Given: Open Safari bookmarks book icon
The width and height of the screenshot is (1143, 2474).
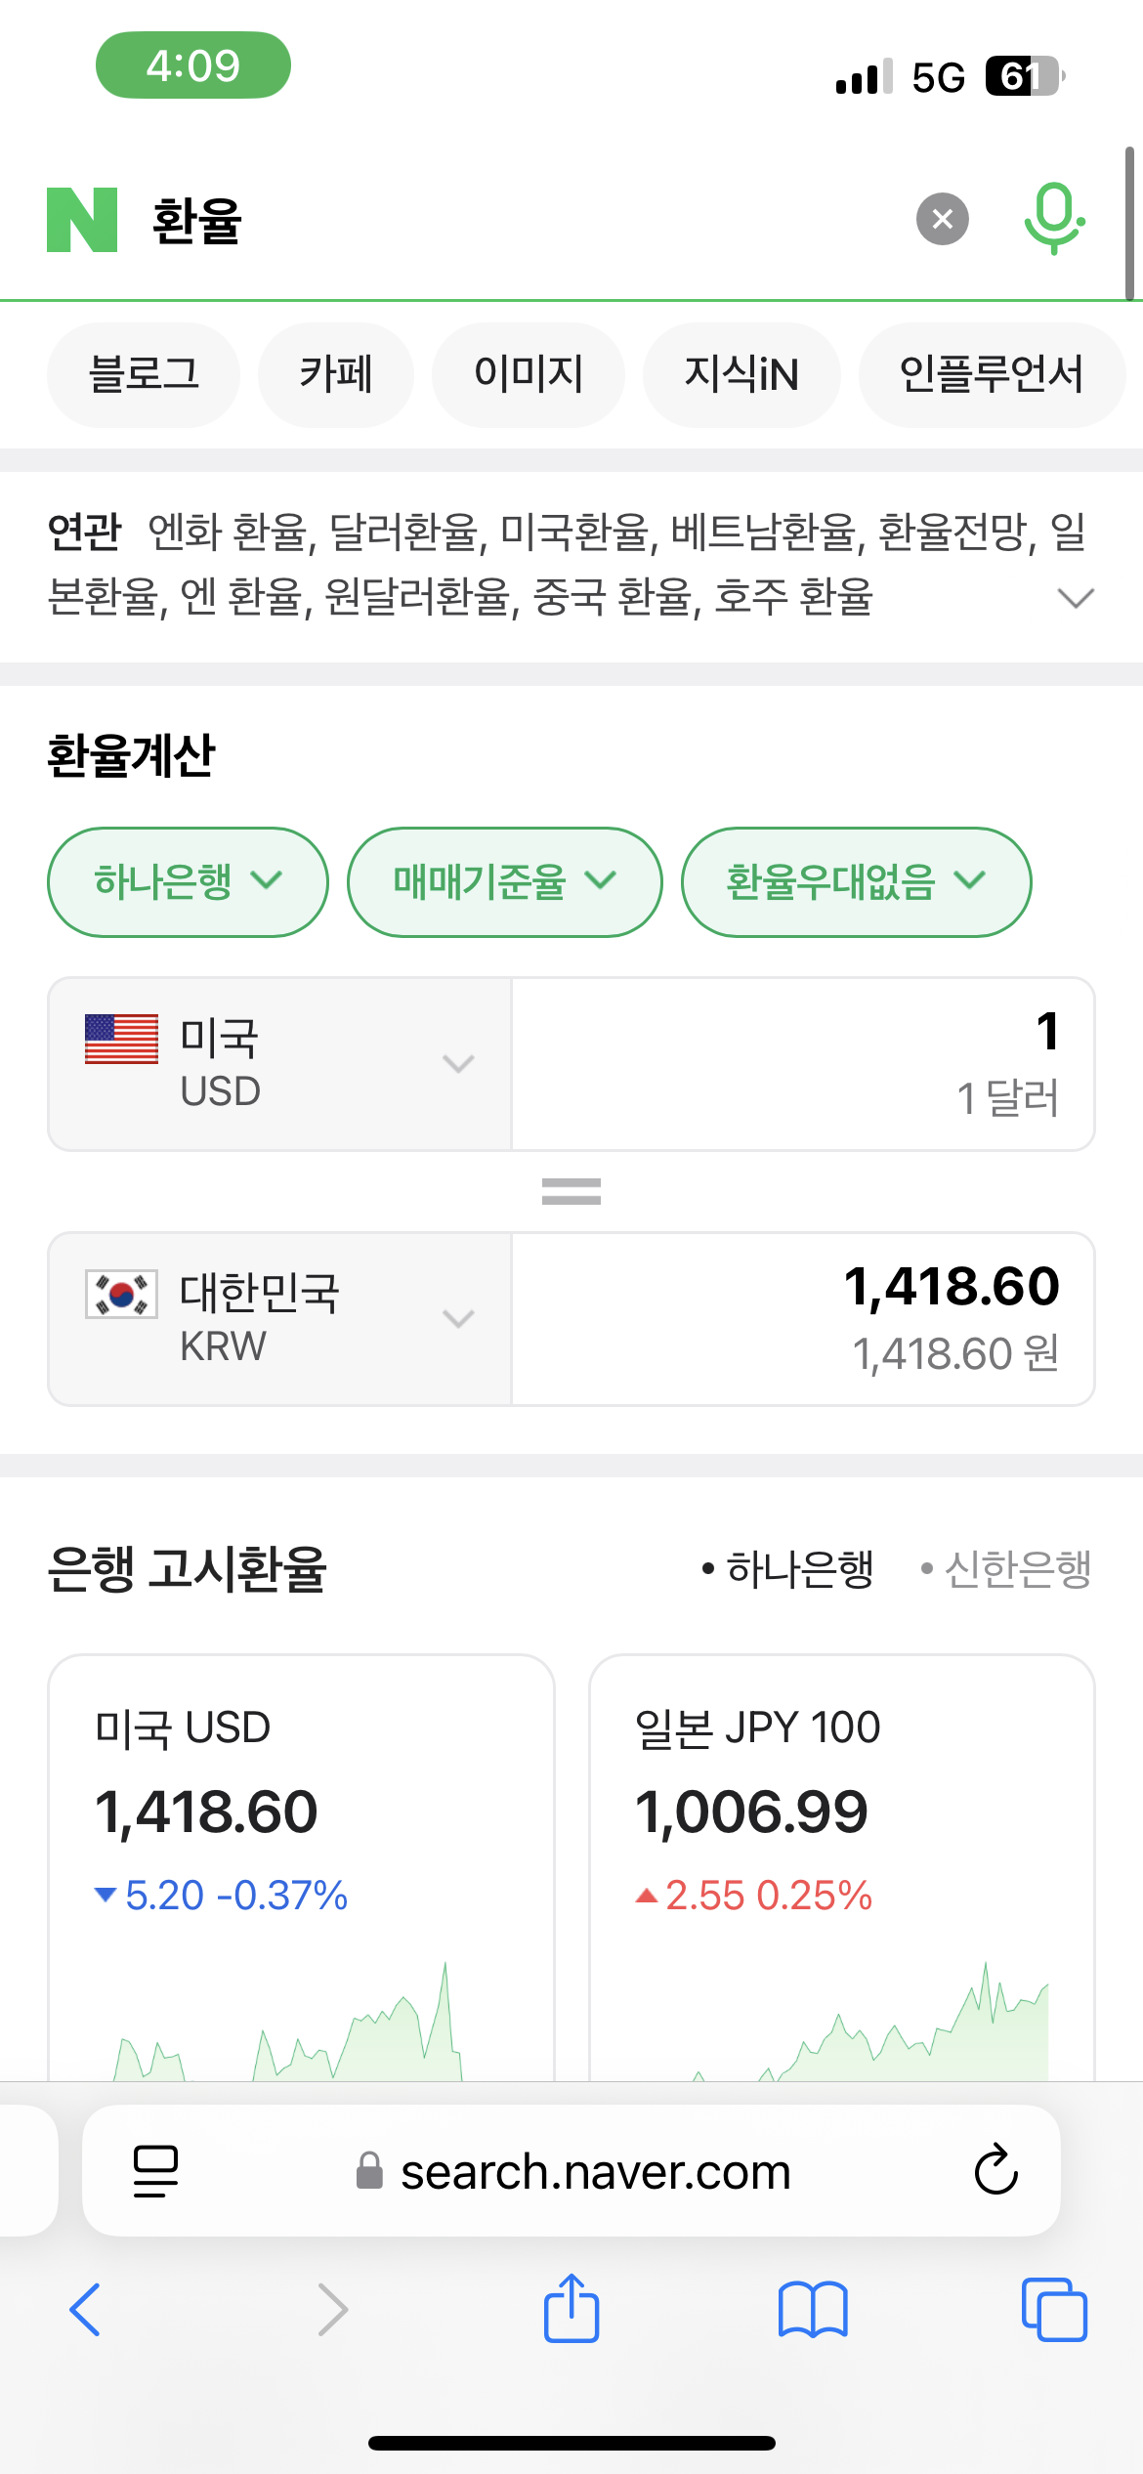Looking at the screenshot, I should 813,2310.
